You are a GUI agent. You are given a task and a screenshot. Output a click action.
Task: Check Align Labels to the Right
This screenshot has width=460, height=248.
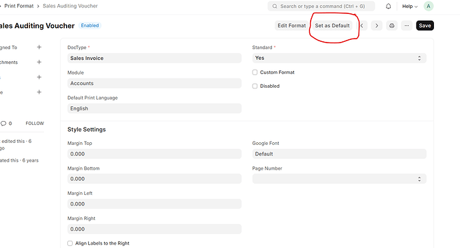(70, 243)
